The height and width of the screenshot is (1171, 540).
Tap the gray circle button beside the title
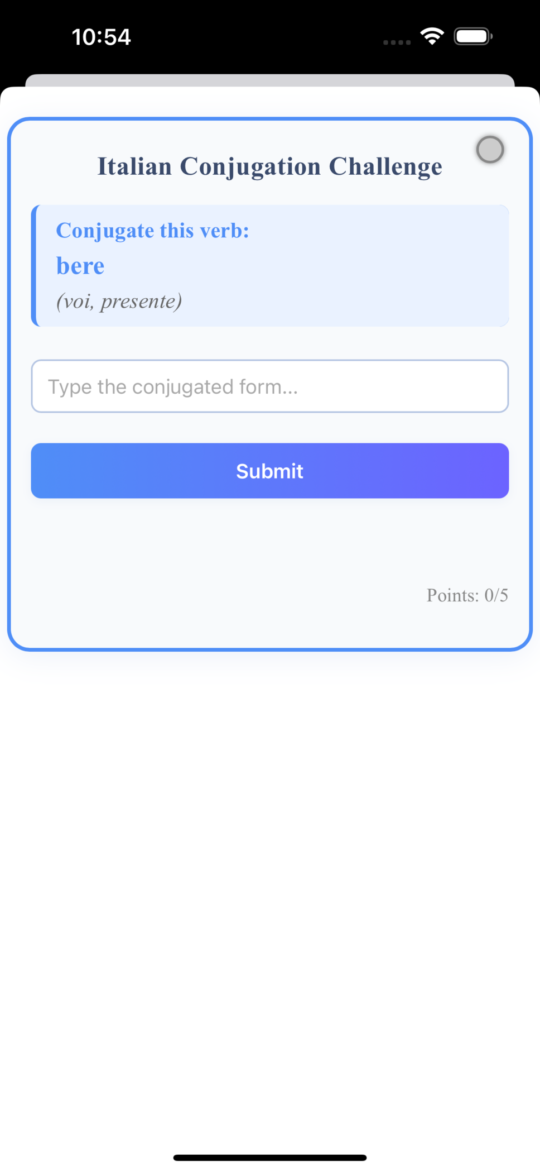click(x=490, y=150)
